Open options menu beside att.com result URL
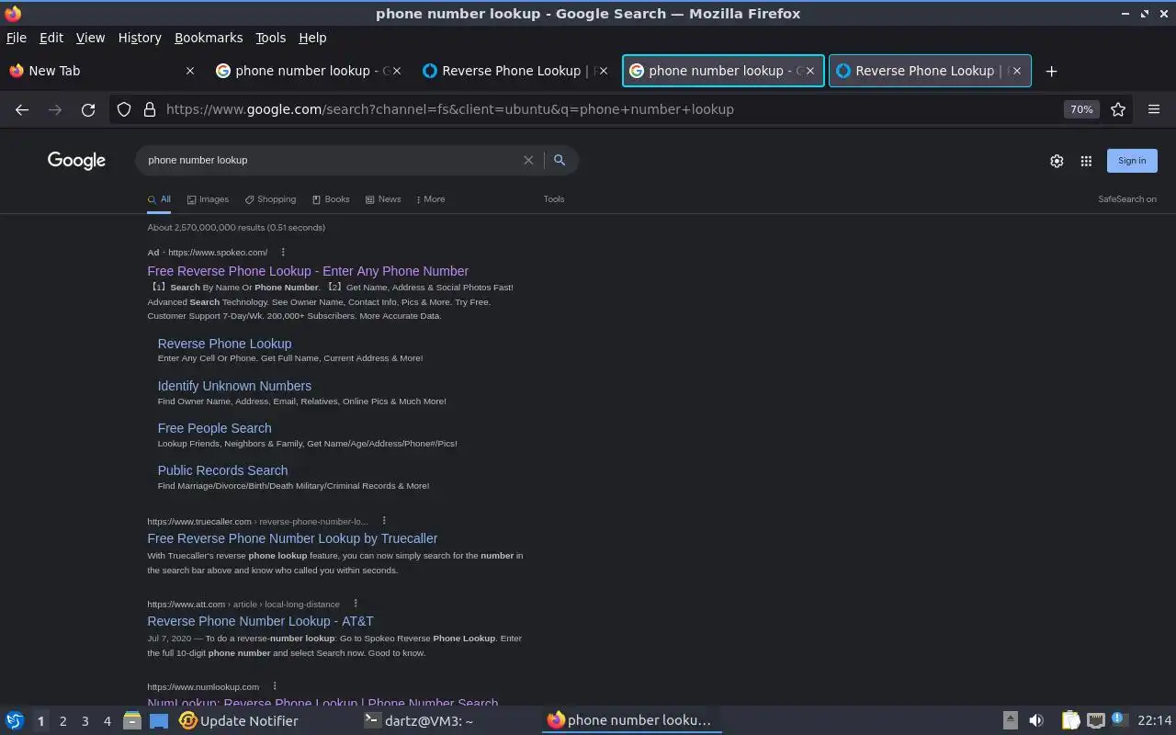 click(356, 604)
